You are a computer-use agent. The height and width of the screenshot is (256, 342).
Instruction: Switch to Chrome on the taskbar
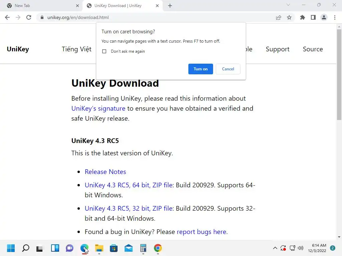click(x=158, y=248)
